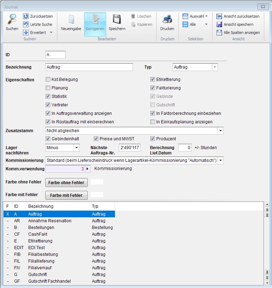Jump to bottom of list arrow
The width and height of the screenshot is (272, 288).
(267, 272)
